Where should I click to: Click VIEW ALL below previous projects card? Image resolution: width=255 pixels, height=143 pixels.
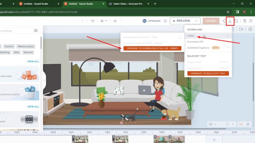coord(33,107)
